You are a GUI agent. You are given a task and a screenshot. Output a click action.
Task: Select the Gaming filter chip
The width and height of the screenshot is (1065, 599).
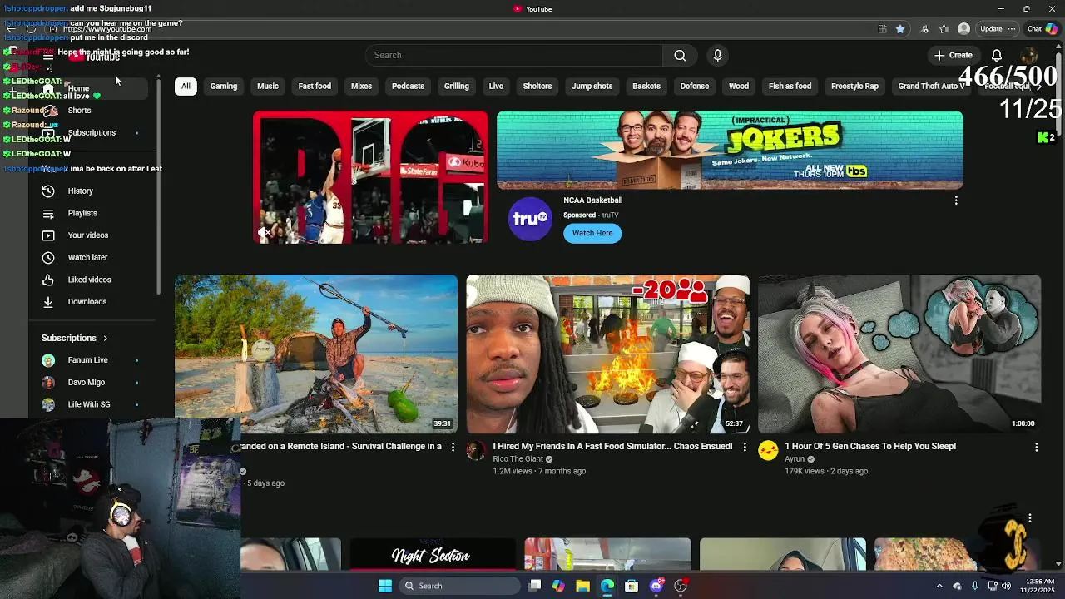(x=224, y=86)
